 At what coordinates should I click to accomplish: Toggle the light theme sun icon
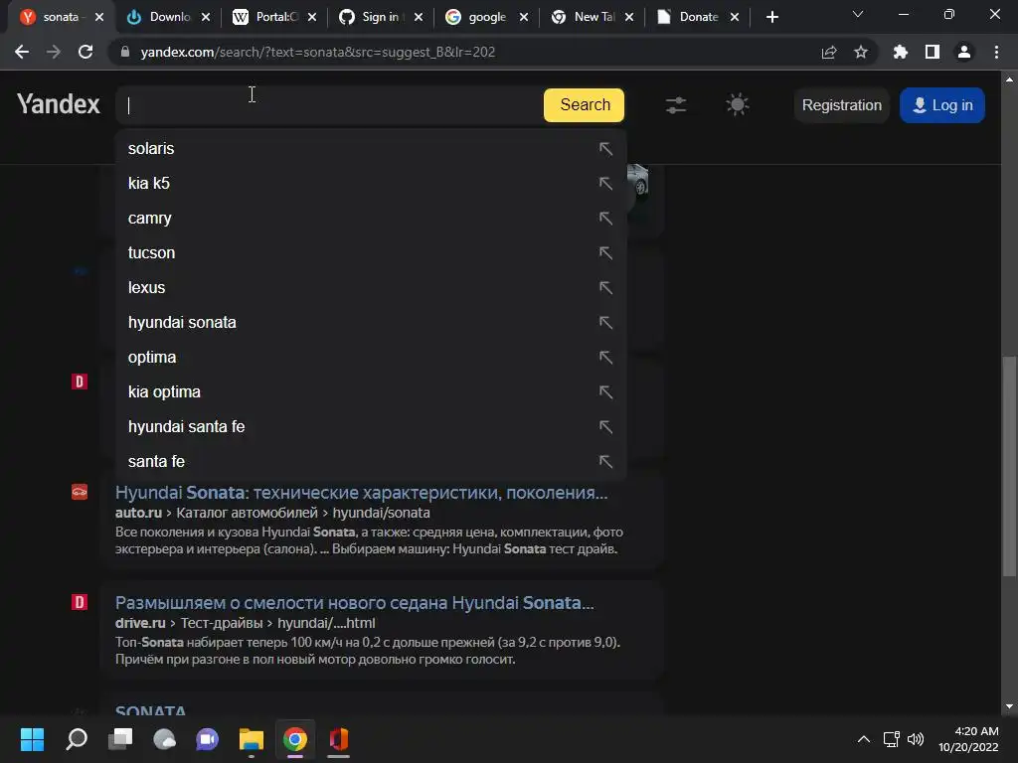tap(737, 104)
